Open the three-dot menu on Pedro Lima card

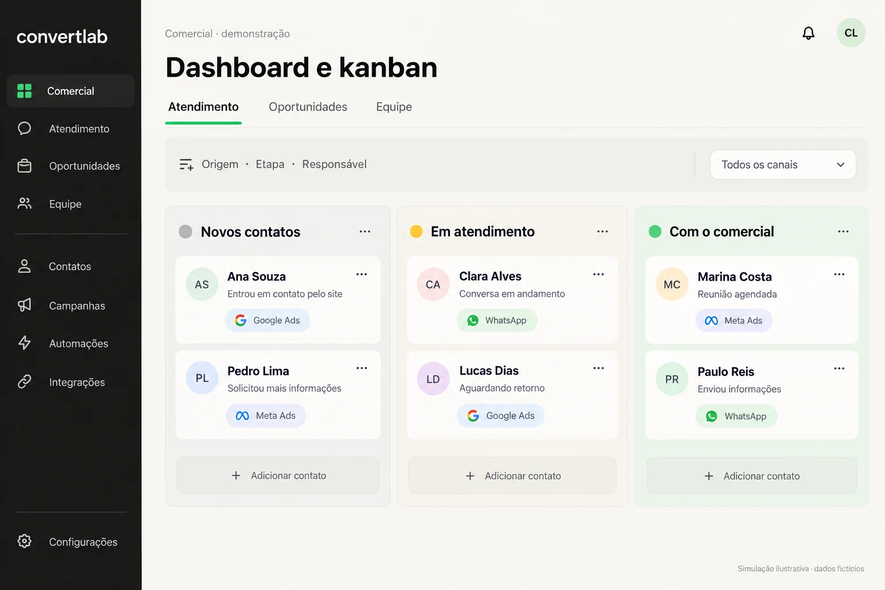pos(361,368)
